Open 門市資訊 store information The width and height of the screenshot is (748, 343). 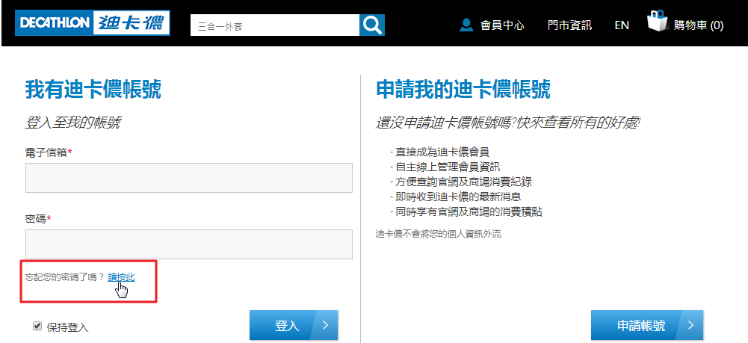[569, 25]
